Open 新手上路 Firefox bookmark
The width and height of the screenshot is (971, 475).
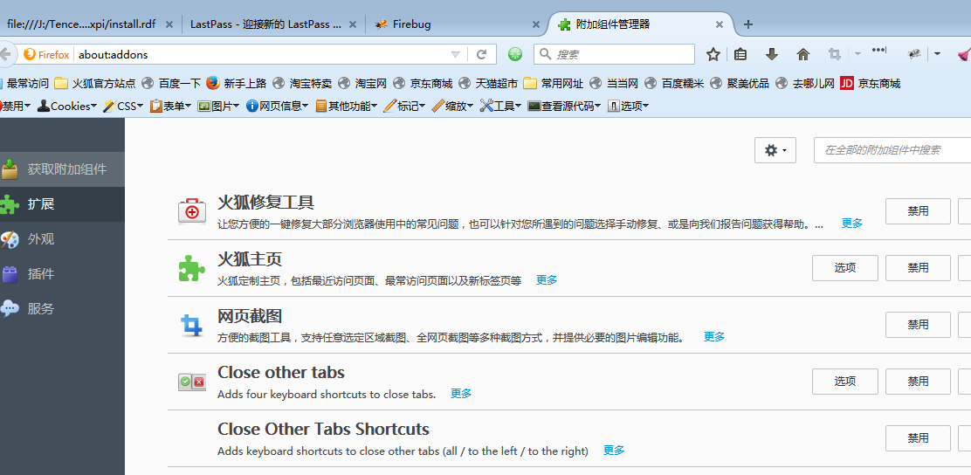click(x=236, y=83)
